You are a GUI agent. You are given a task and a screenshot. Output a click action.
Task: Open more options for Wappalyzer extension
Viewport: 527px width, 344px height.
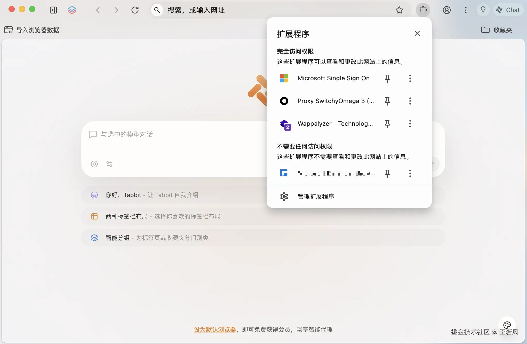pyautogui.click(x=410, y=124)
